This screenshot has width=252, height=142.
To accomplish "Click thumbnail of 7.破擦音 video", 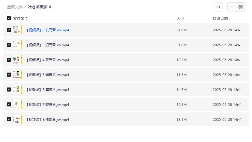I will [18, 105].
